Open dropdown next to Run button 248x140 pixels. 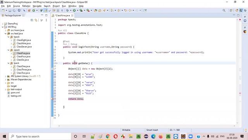77,10
